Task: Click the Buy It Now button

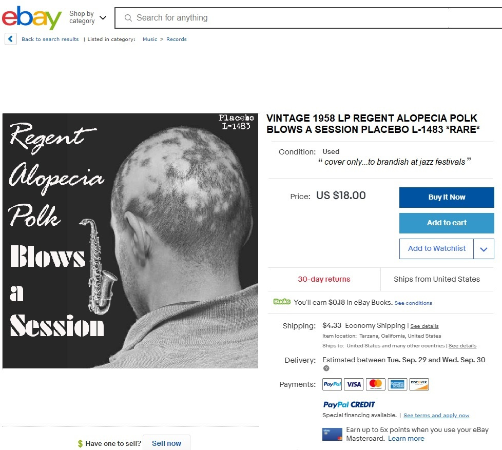Action: 447,198
